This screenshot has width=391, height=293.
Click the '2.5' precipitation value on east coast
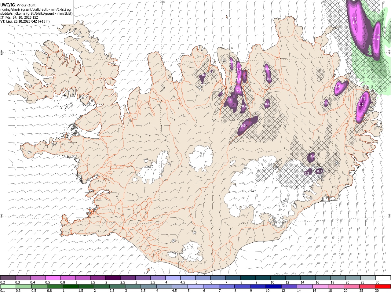point(361,105)
